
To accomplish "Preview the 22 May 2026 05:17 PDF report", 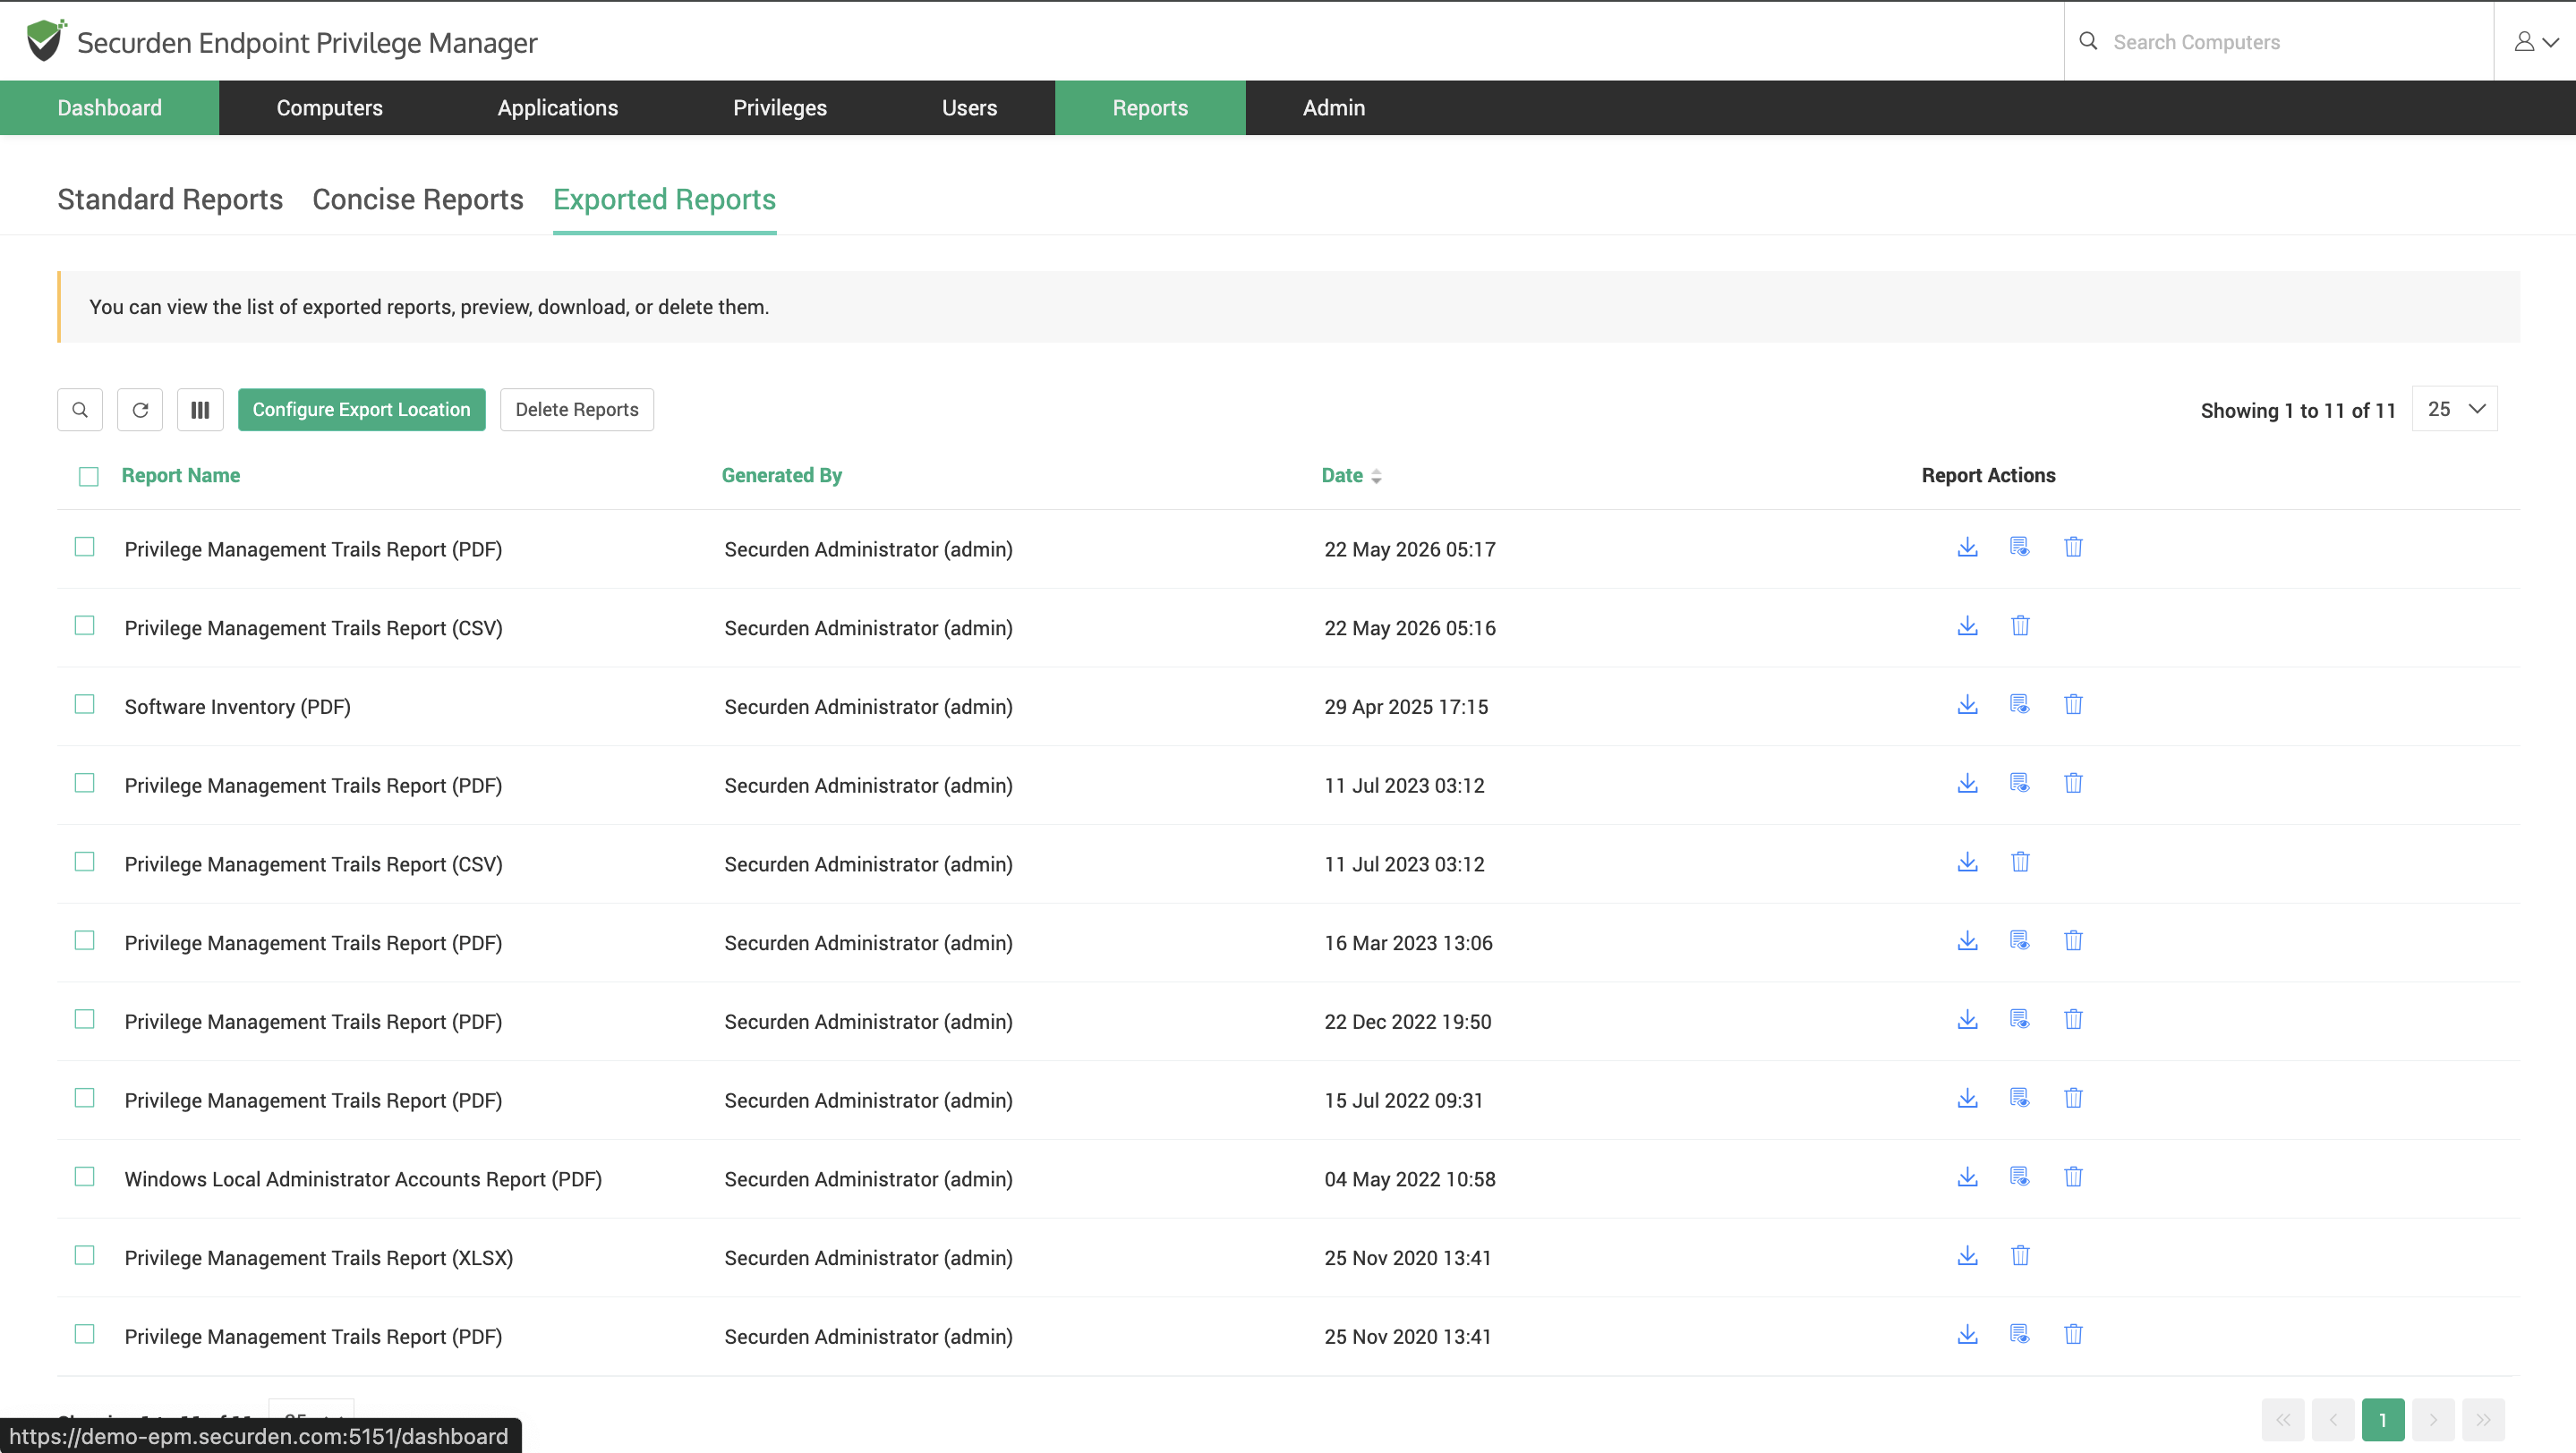I will tap(2019, 548).
